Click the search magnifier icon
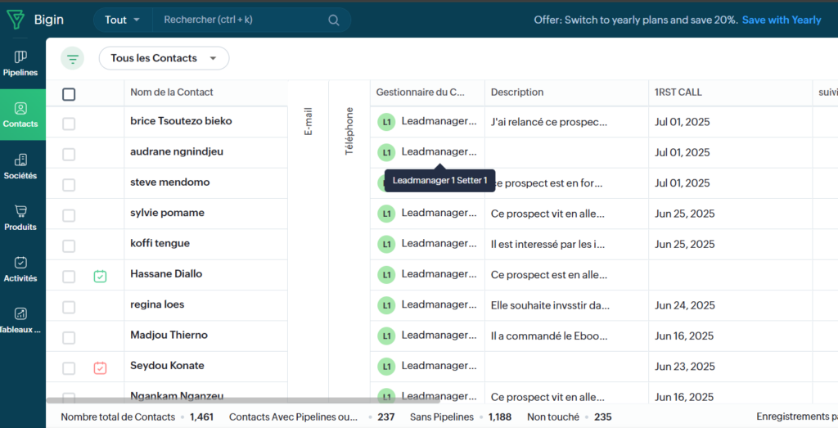838x428 pixels. [x=334, y=20]
